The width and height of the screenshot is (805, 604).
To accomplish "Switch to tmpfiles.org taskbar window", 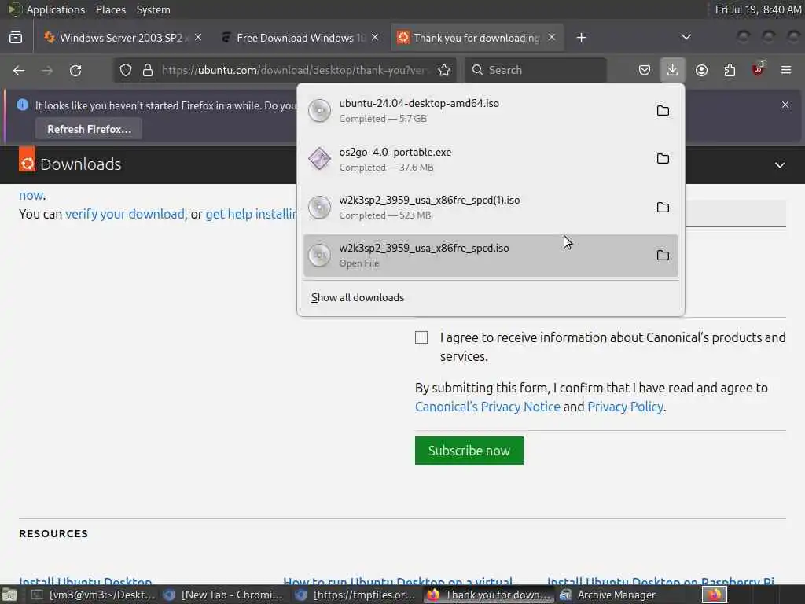I will click(357, 595).
